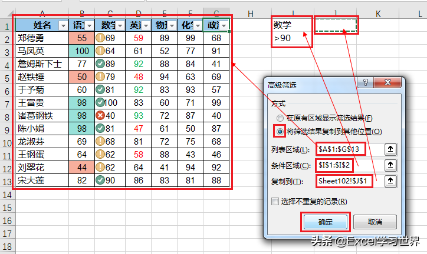Collapse dialog via 列表区域 range selector icon
The width and height of the screenshot is (427, 254).
coord(390,149)
